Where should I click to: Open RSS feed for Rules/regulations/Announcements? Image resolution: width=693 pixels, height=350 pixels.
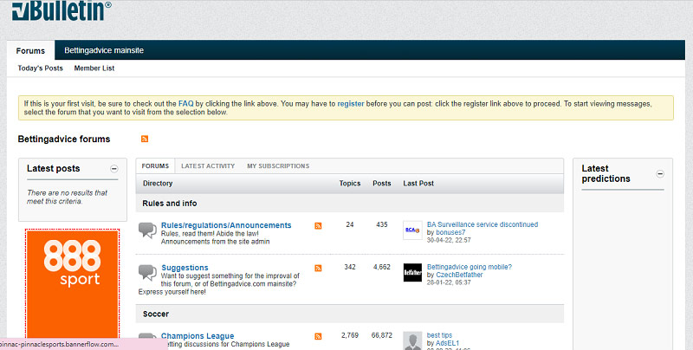coord(318,226)
